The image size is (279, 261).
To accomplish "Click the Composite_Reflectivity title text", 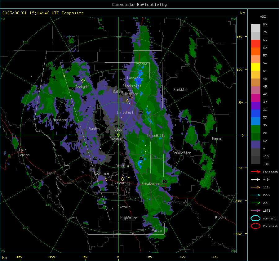I will 139,5.
